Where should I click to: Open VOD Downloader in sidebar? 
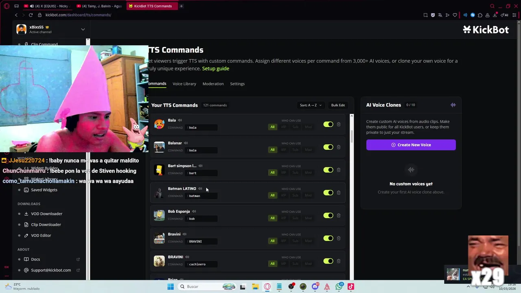click(x=46, y=214)
